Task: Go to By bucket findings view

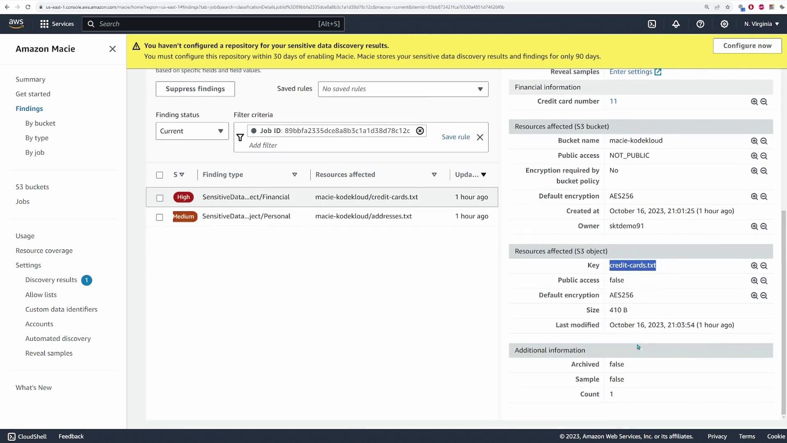Action: (40, 123)
